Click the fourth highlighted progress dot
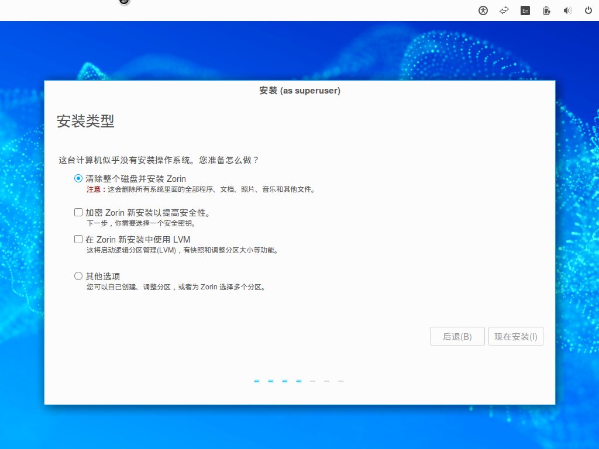 [x=298, y=381]
